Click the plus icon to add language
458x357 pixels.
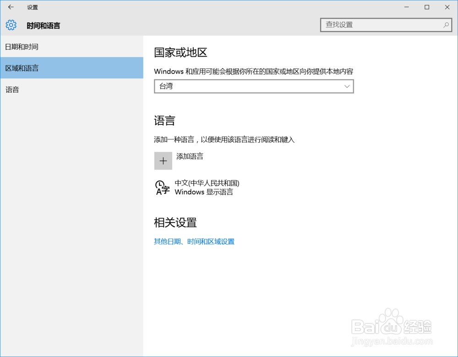163,160
